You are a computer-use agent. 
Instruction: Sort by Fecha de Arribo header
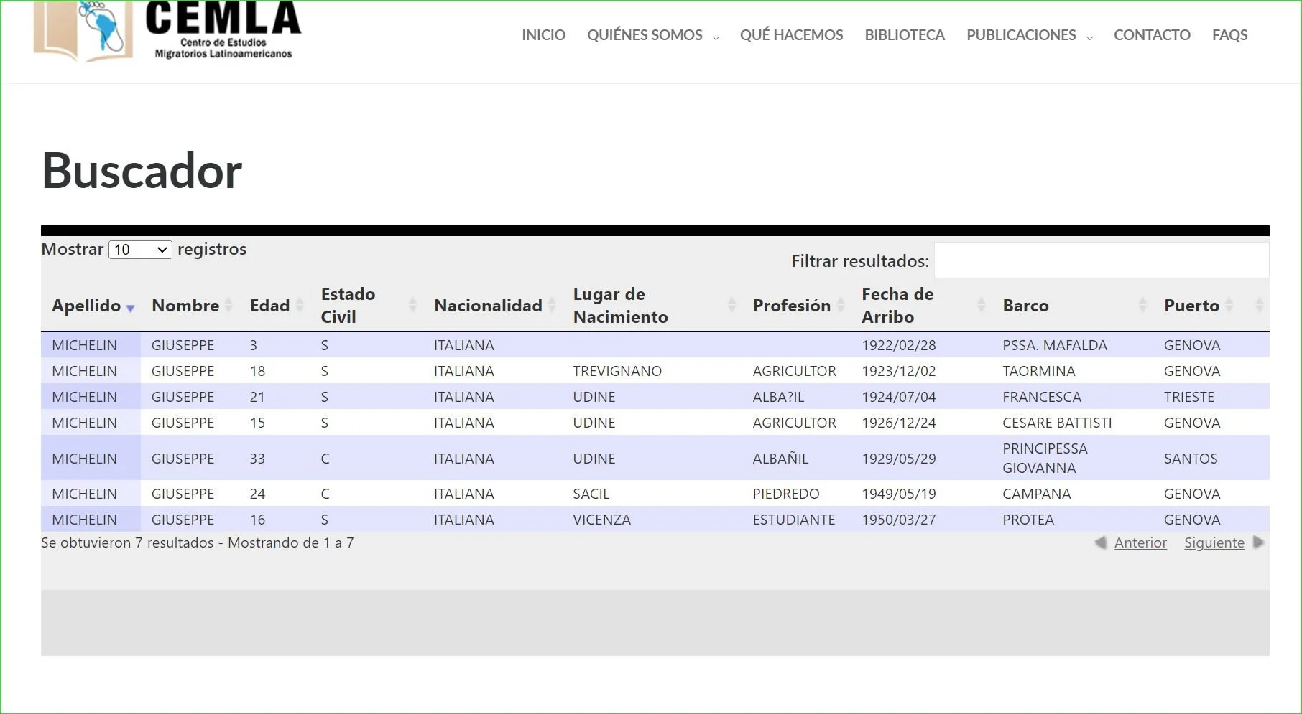[x=897, y=306]
